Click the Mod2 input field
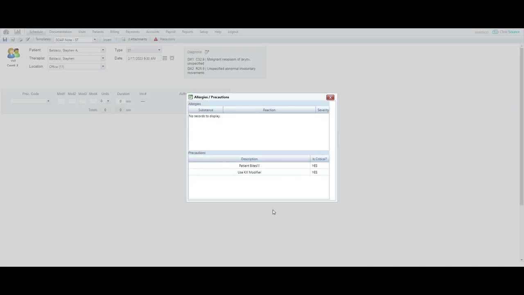524x295 pixels. 72,101
